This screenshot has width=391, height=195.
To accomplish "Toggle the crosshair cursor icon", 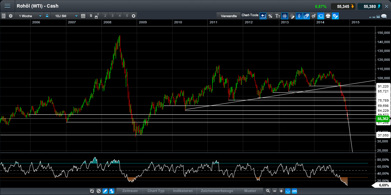I will pyautogui.click(x=287, y=191).
